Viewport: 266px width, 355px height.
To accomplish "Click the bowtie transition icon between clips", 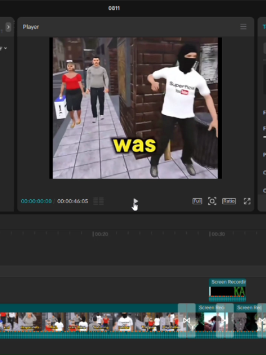I will (x=187, y=320).
